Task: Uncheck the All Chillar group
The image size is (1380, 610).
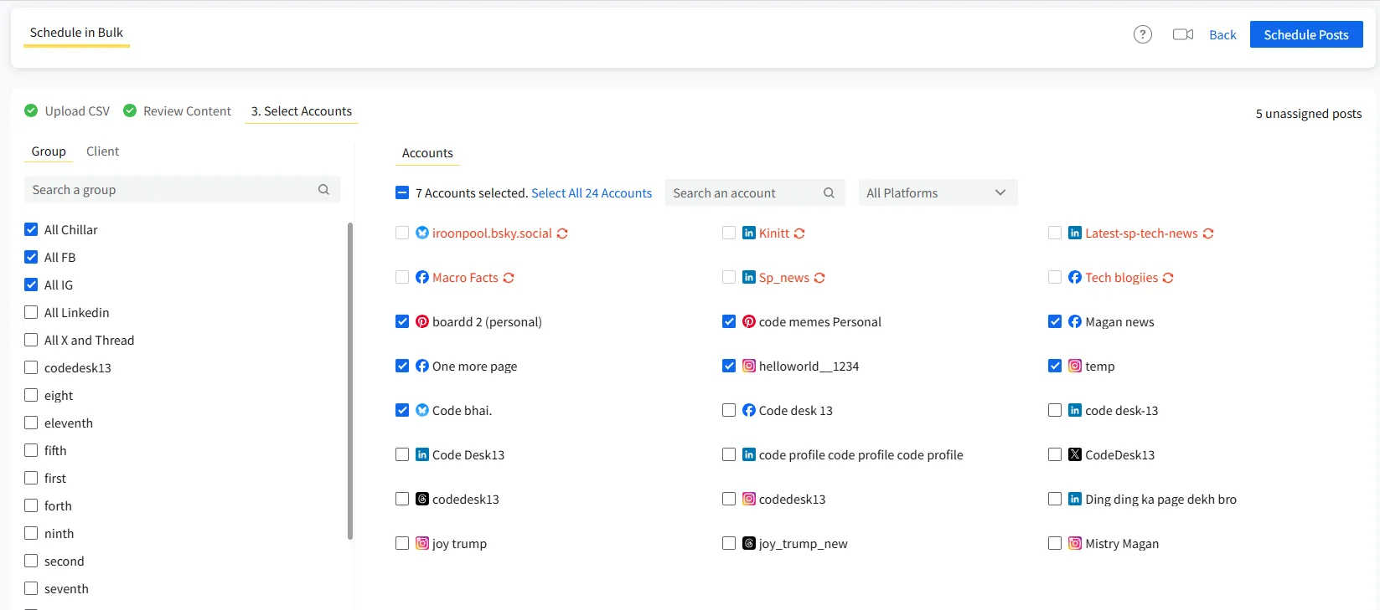Action: point(31,229)
